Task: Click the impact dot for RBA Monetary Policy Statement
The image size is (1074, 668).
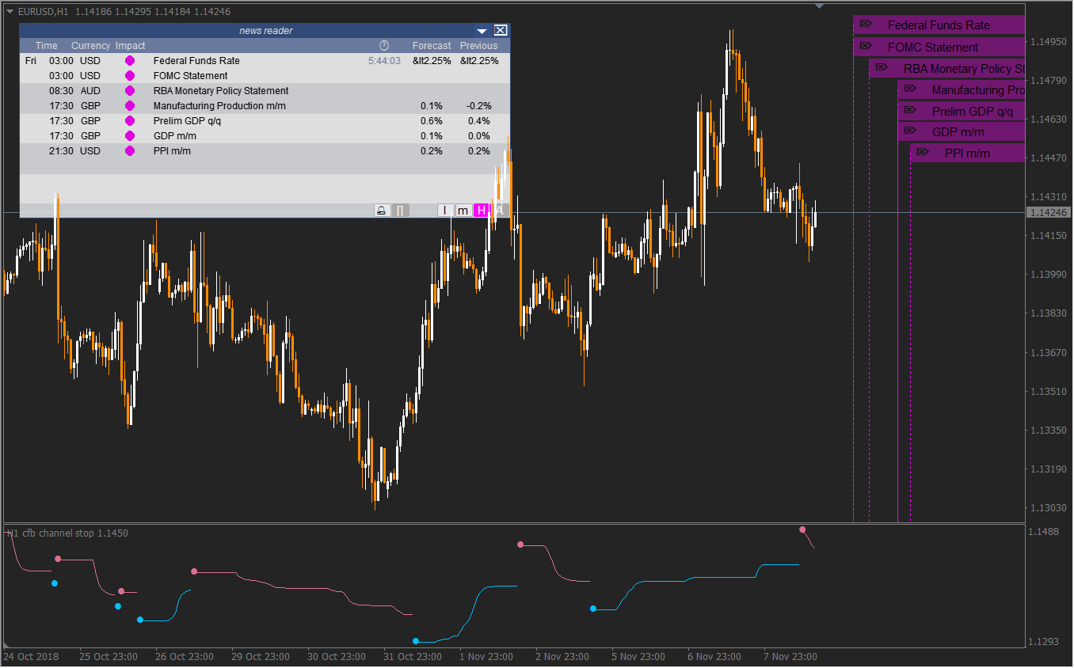Action: tap(130, 91)
